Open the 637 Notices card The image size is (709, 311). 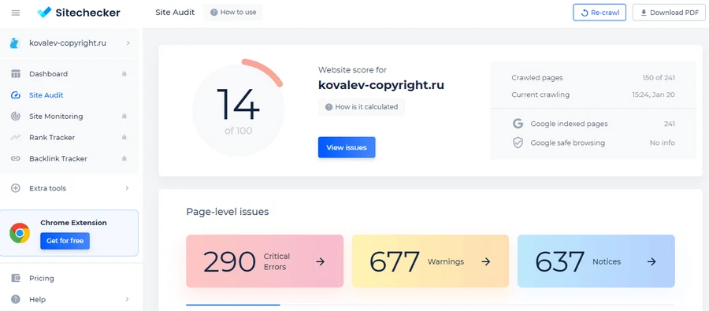(596, 261)
